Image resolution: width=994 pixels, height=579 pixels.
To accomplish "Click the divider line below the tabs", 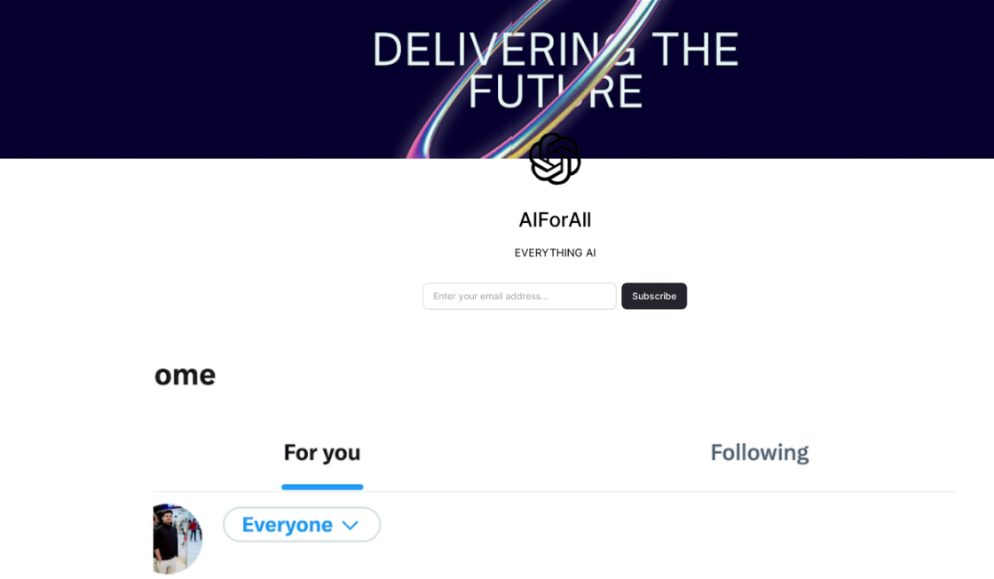I will 621,491.
